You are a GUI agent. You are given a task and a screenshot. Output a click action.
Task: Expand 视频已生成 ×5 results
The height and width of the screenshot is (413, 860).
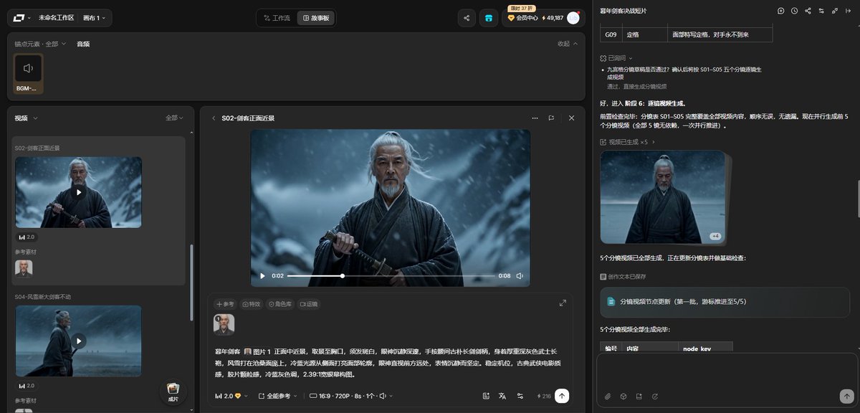(628, 142)
